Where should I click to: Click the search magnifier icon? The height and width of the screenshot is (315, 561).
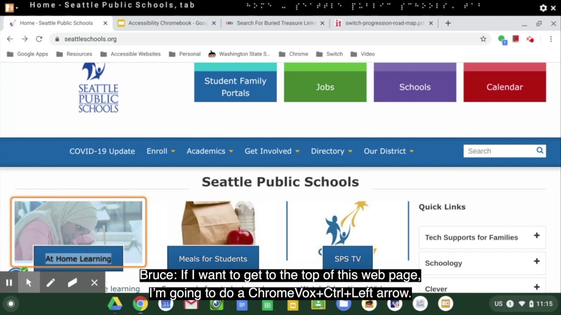tap(540, 150)
